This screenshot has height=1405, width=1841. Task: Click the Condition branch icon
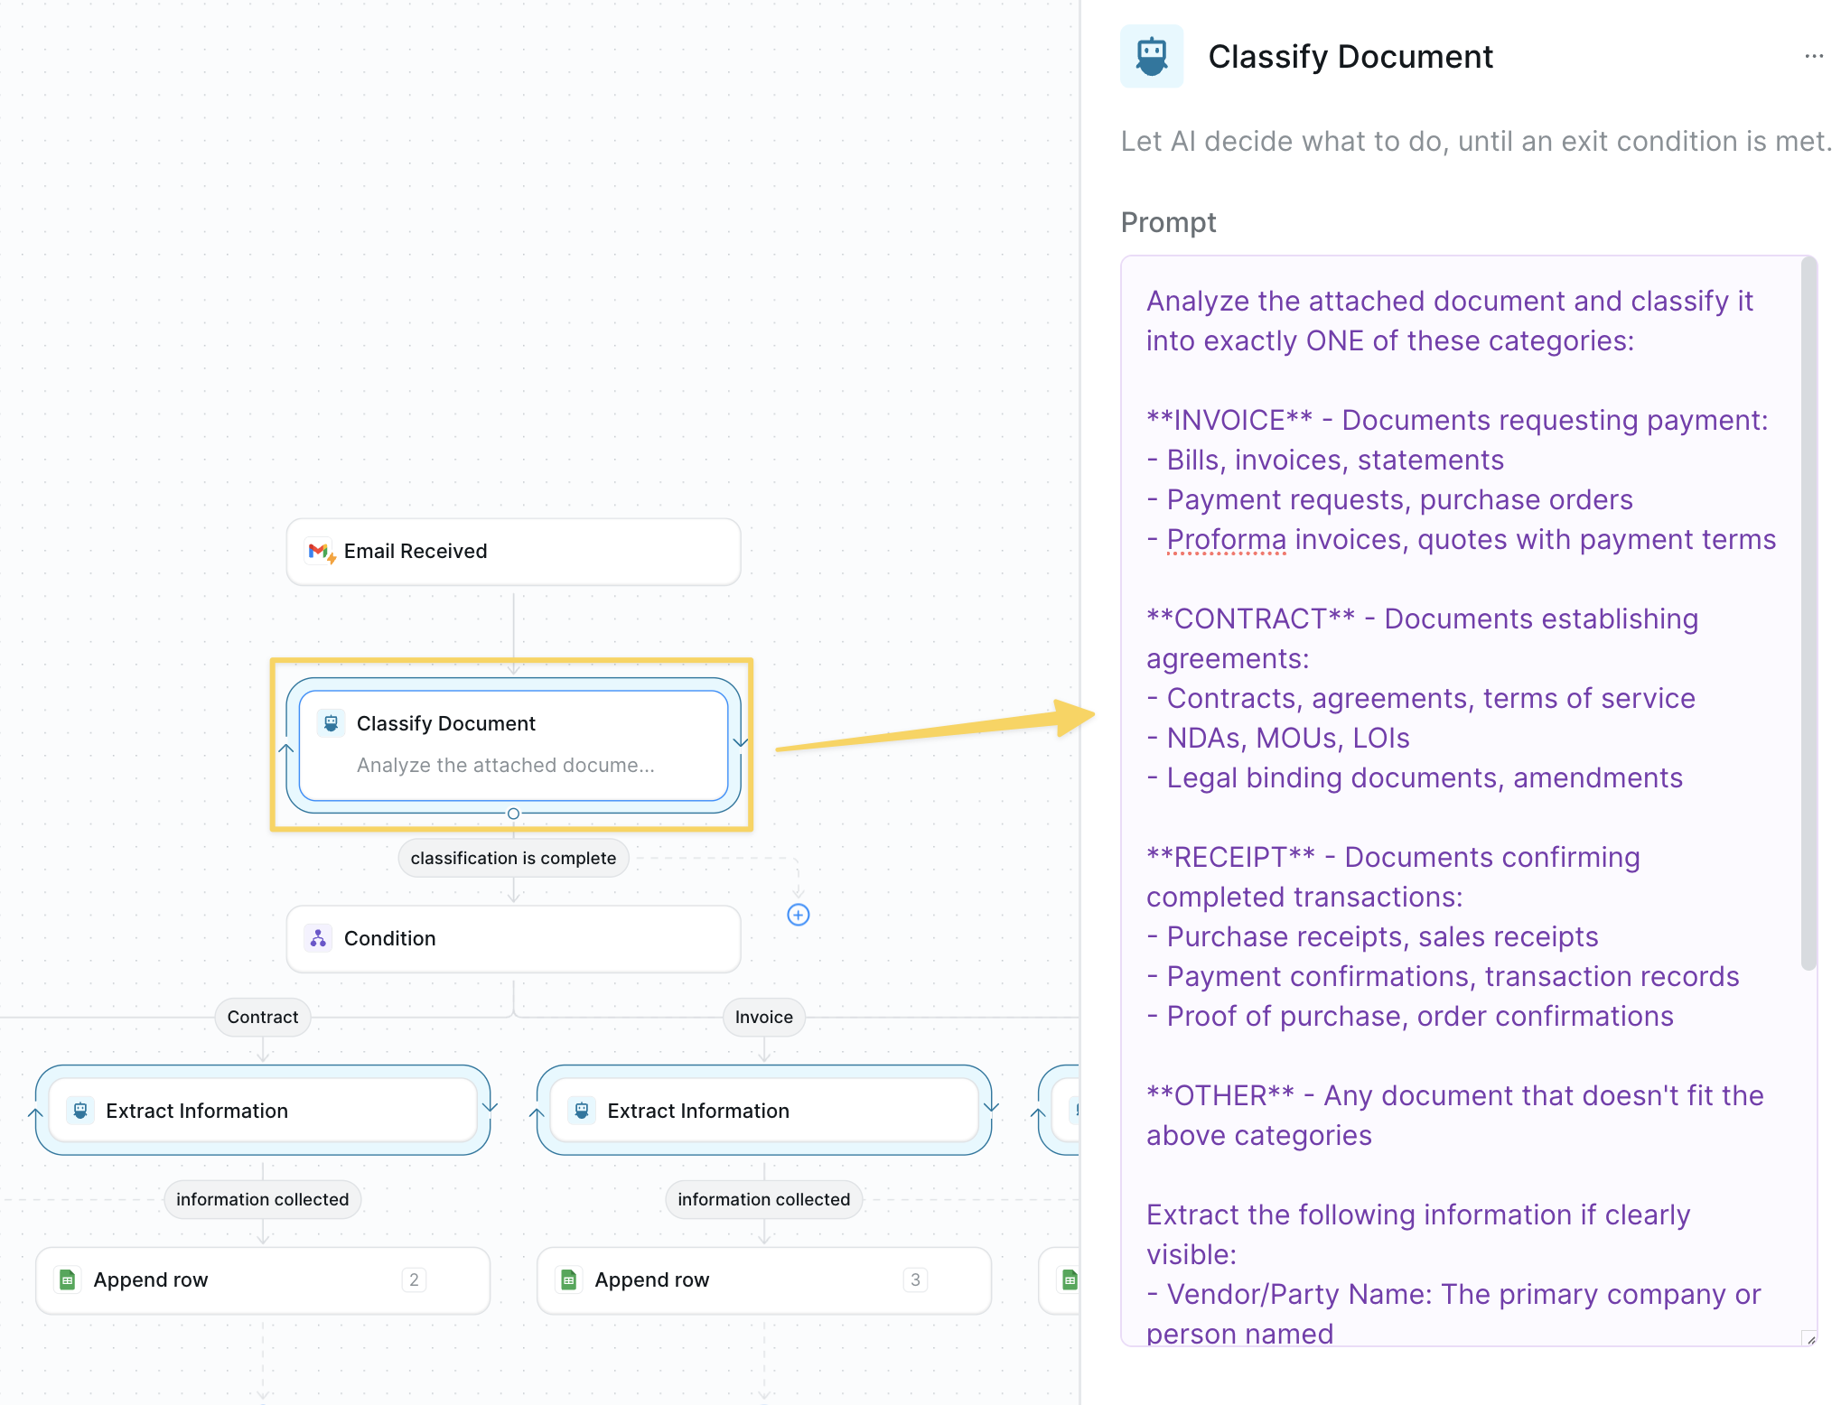[x=318, y=938]
